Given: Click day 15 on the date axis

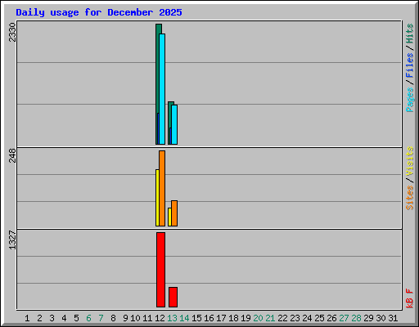Looking at the screenshot, I should tap(196, 318).
